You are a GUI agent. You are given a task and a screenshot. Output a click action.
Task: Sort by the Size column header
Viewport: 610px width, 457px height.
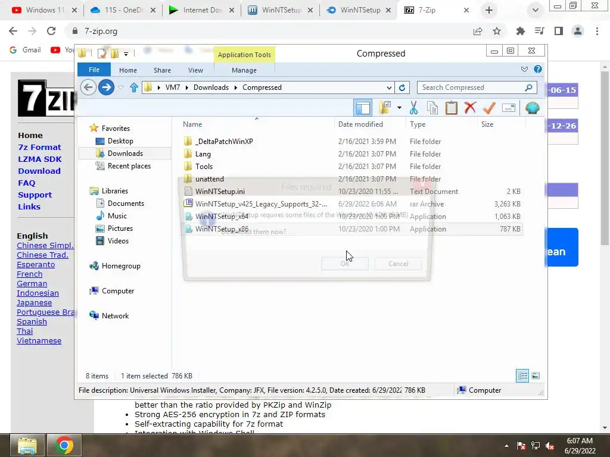(x=487, y=124)
